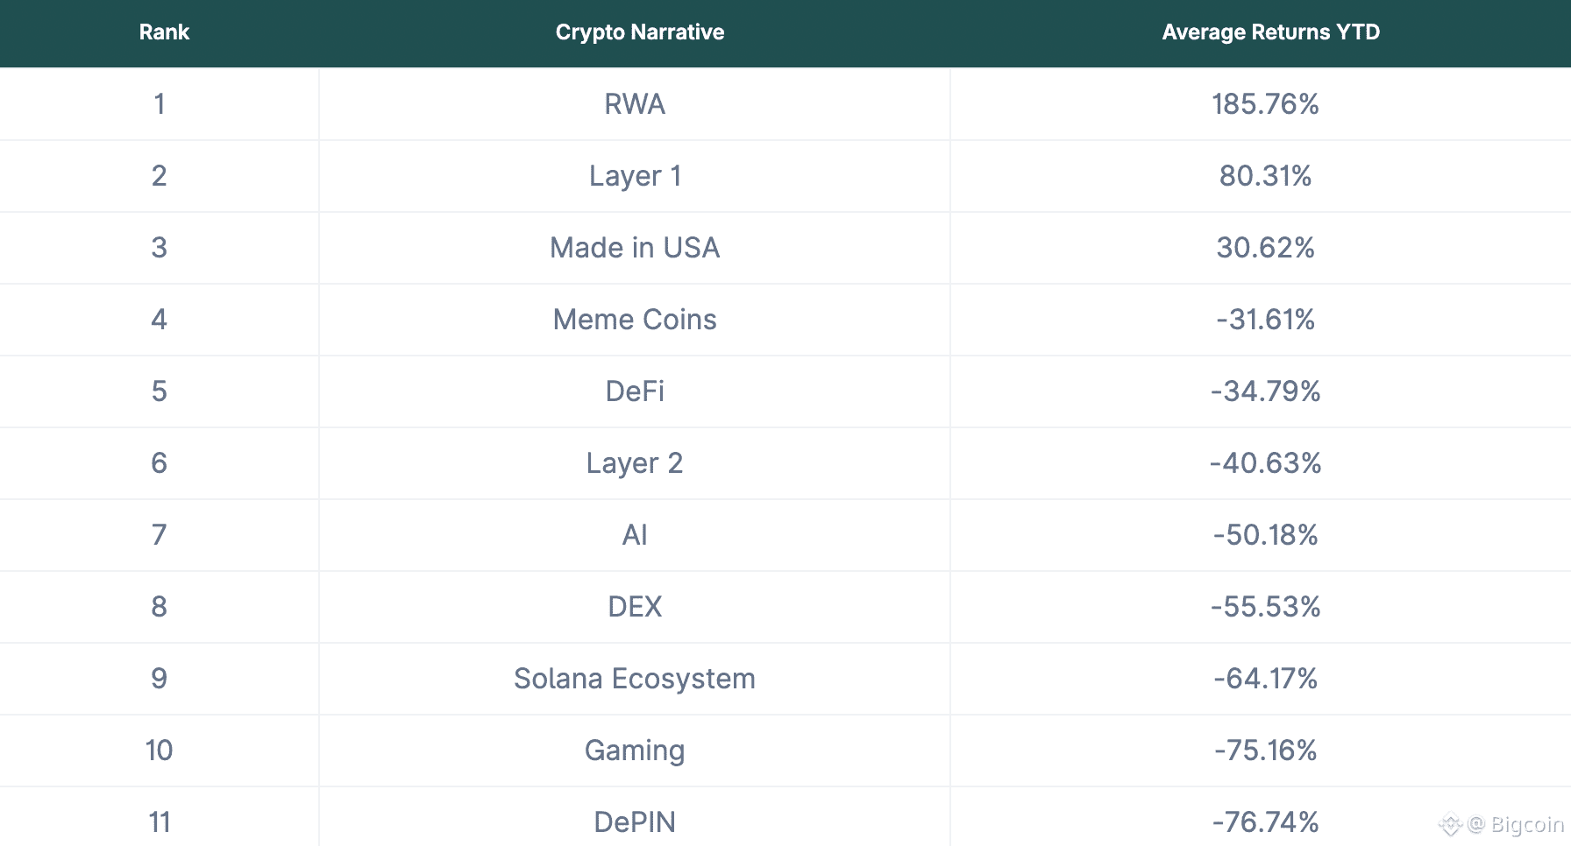The width and height of the screenshot is (1571, 846).
Task: Click the -75.16% returns value
Action: pyautogui.click(x=1265, y=751)
